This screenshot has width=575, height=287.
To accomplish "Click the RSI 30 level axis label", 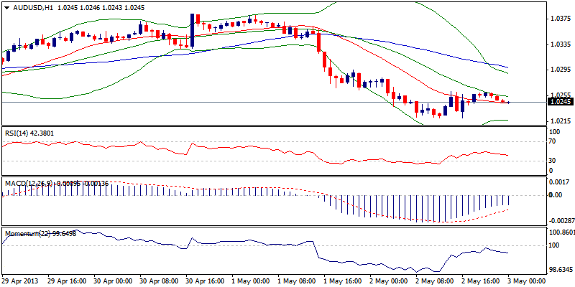I will [552, 160].
